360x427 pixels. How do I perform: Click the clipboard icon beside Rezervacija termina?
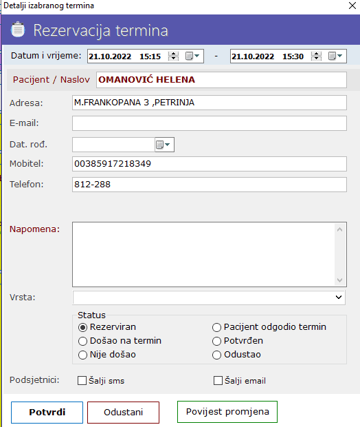18,30
